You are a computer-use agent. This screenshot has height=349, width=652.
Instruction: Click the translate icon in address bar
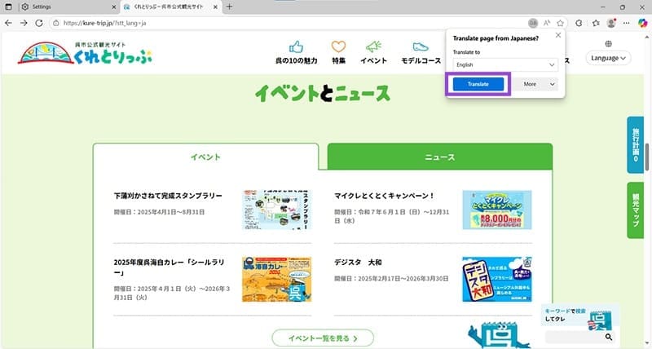tap(533, 23)
